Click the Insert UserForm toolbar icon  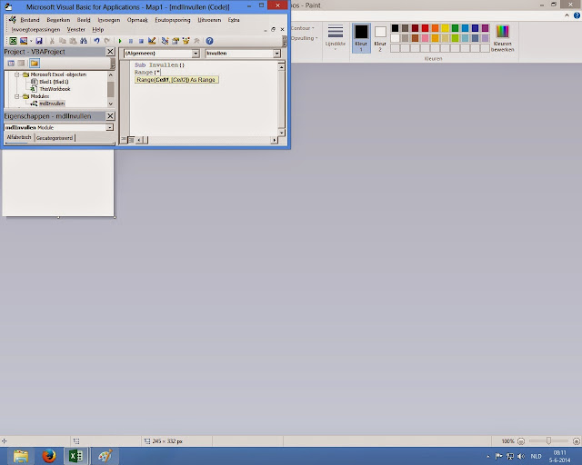click(x=24, y=41)
